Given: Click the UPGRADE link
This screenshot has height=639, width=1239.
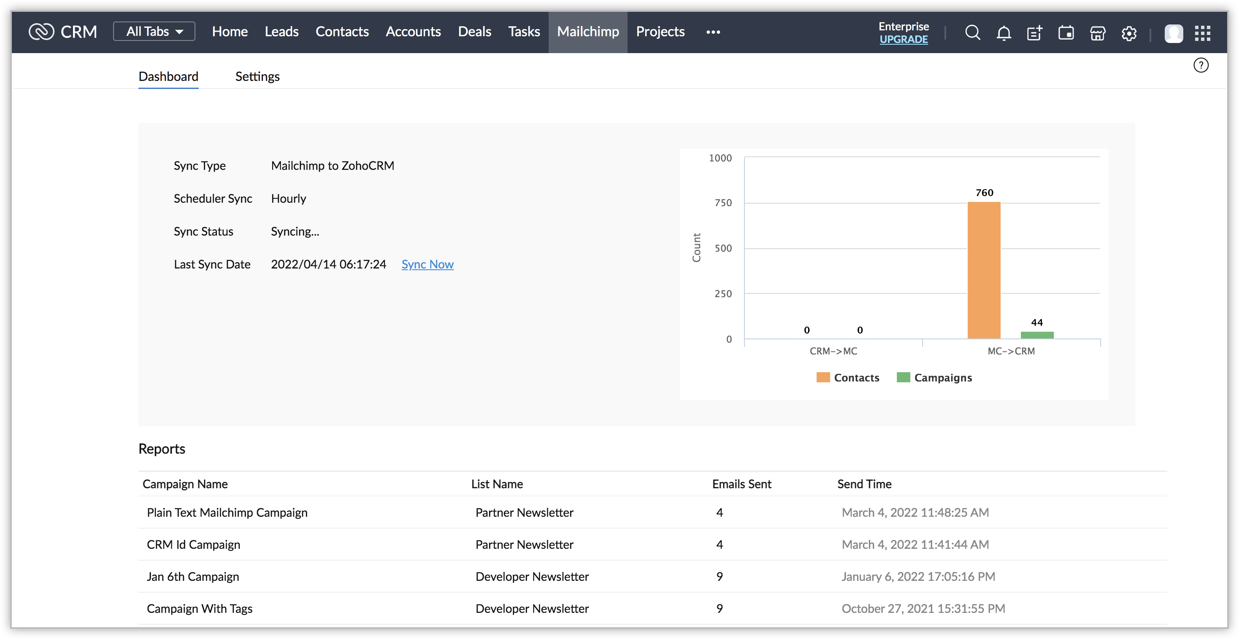Looking at the screenshot, I should click(903, 39).
